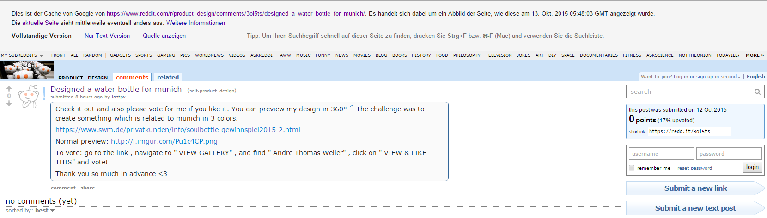This screenshot has width=767, height=218.
Task: Upvote the water bottle post
Action: pyautogui.click(x=9, y=88)
